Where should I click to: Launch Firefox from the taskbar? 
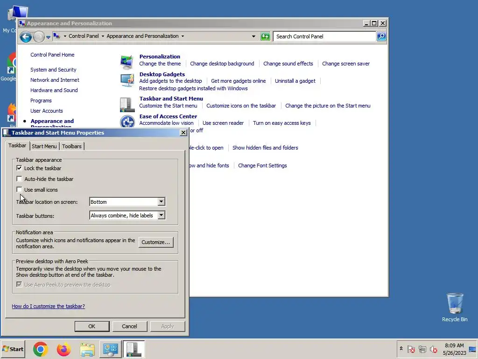coord(63,349)
